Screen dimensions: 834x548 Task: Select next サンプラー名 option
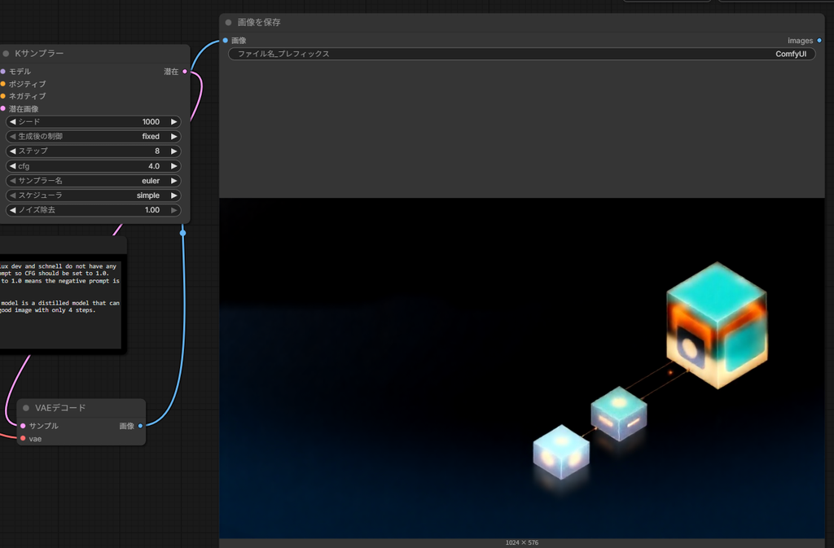(x=174, y=181)
